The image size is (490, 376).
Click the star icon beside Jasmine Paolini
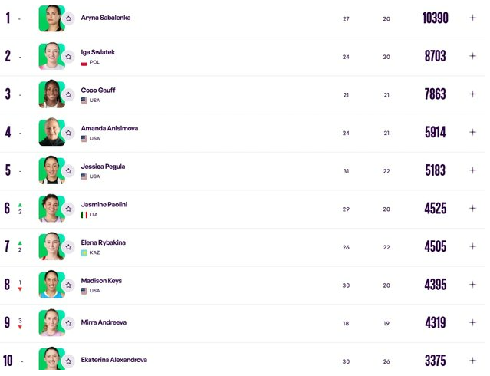point(68,209)
